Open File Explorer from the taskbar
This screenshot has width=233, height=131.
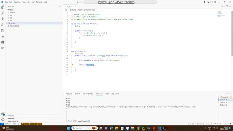coord(117,128)
